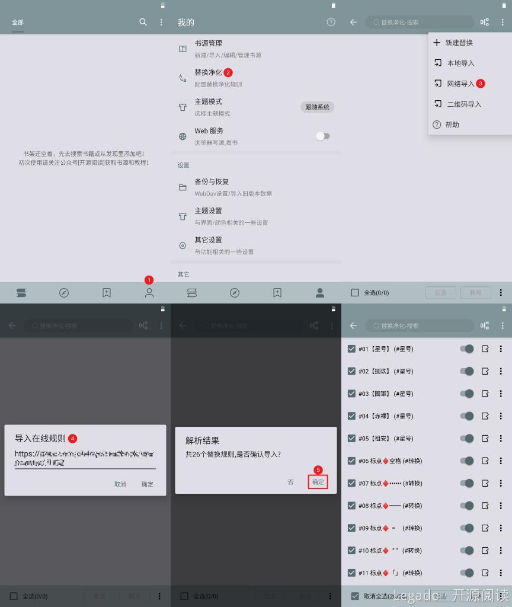Click the group icon next to search in rules list
Viewport: 512px width, 607px height.
tap(485, 325)
